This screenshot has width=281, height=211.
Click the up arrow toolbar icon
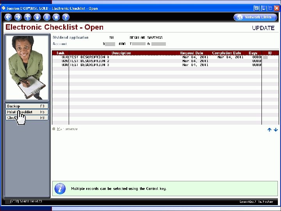[x=28, y=17]
